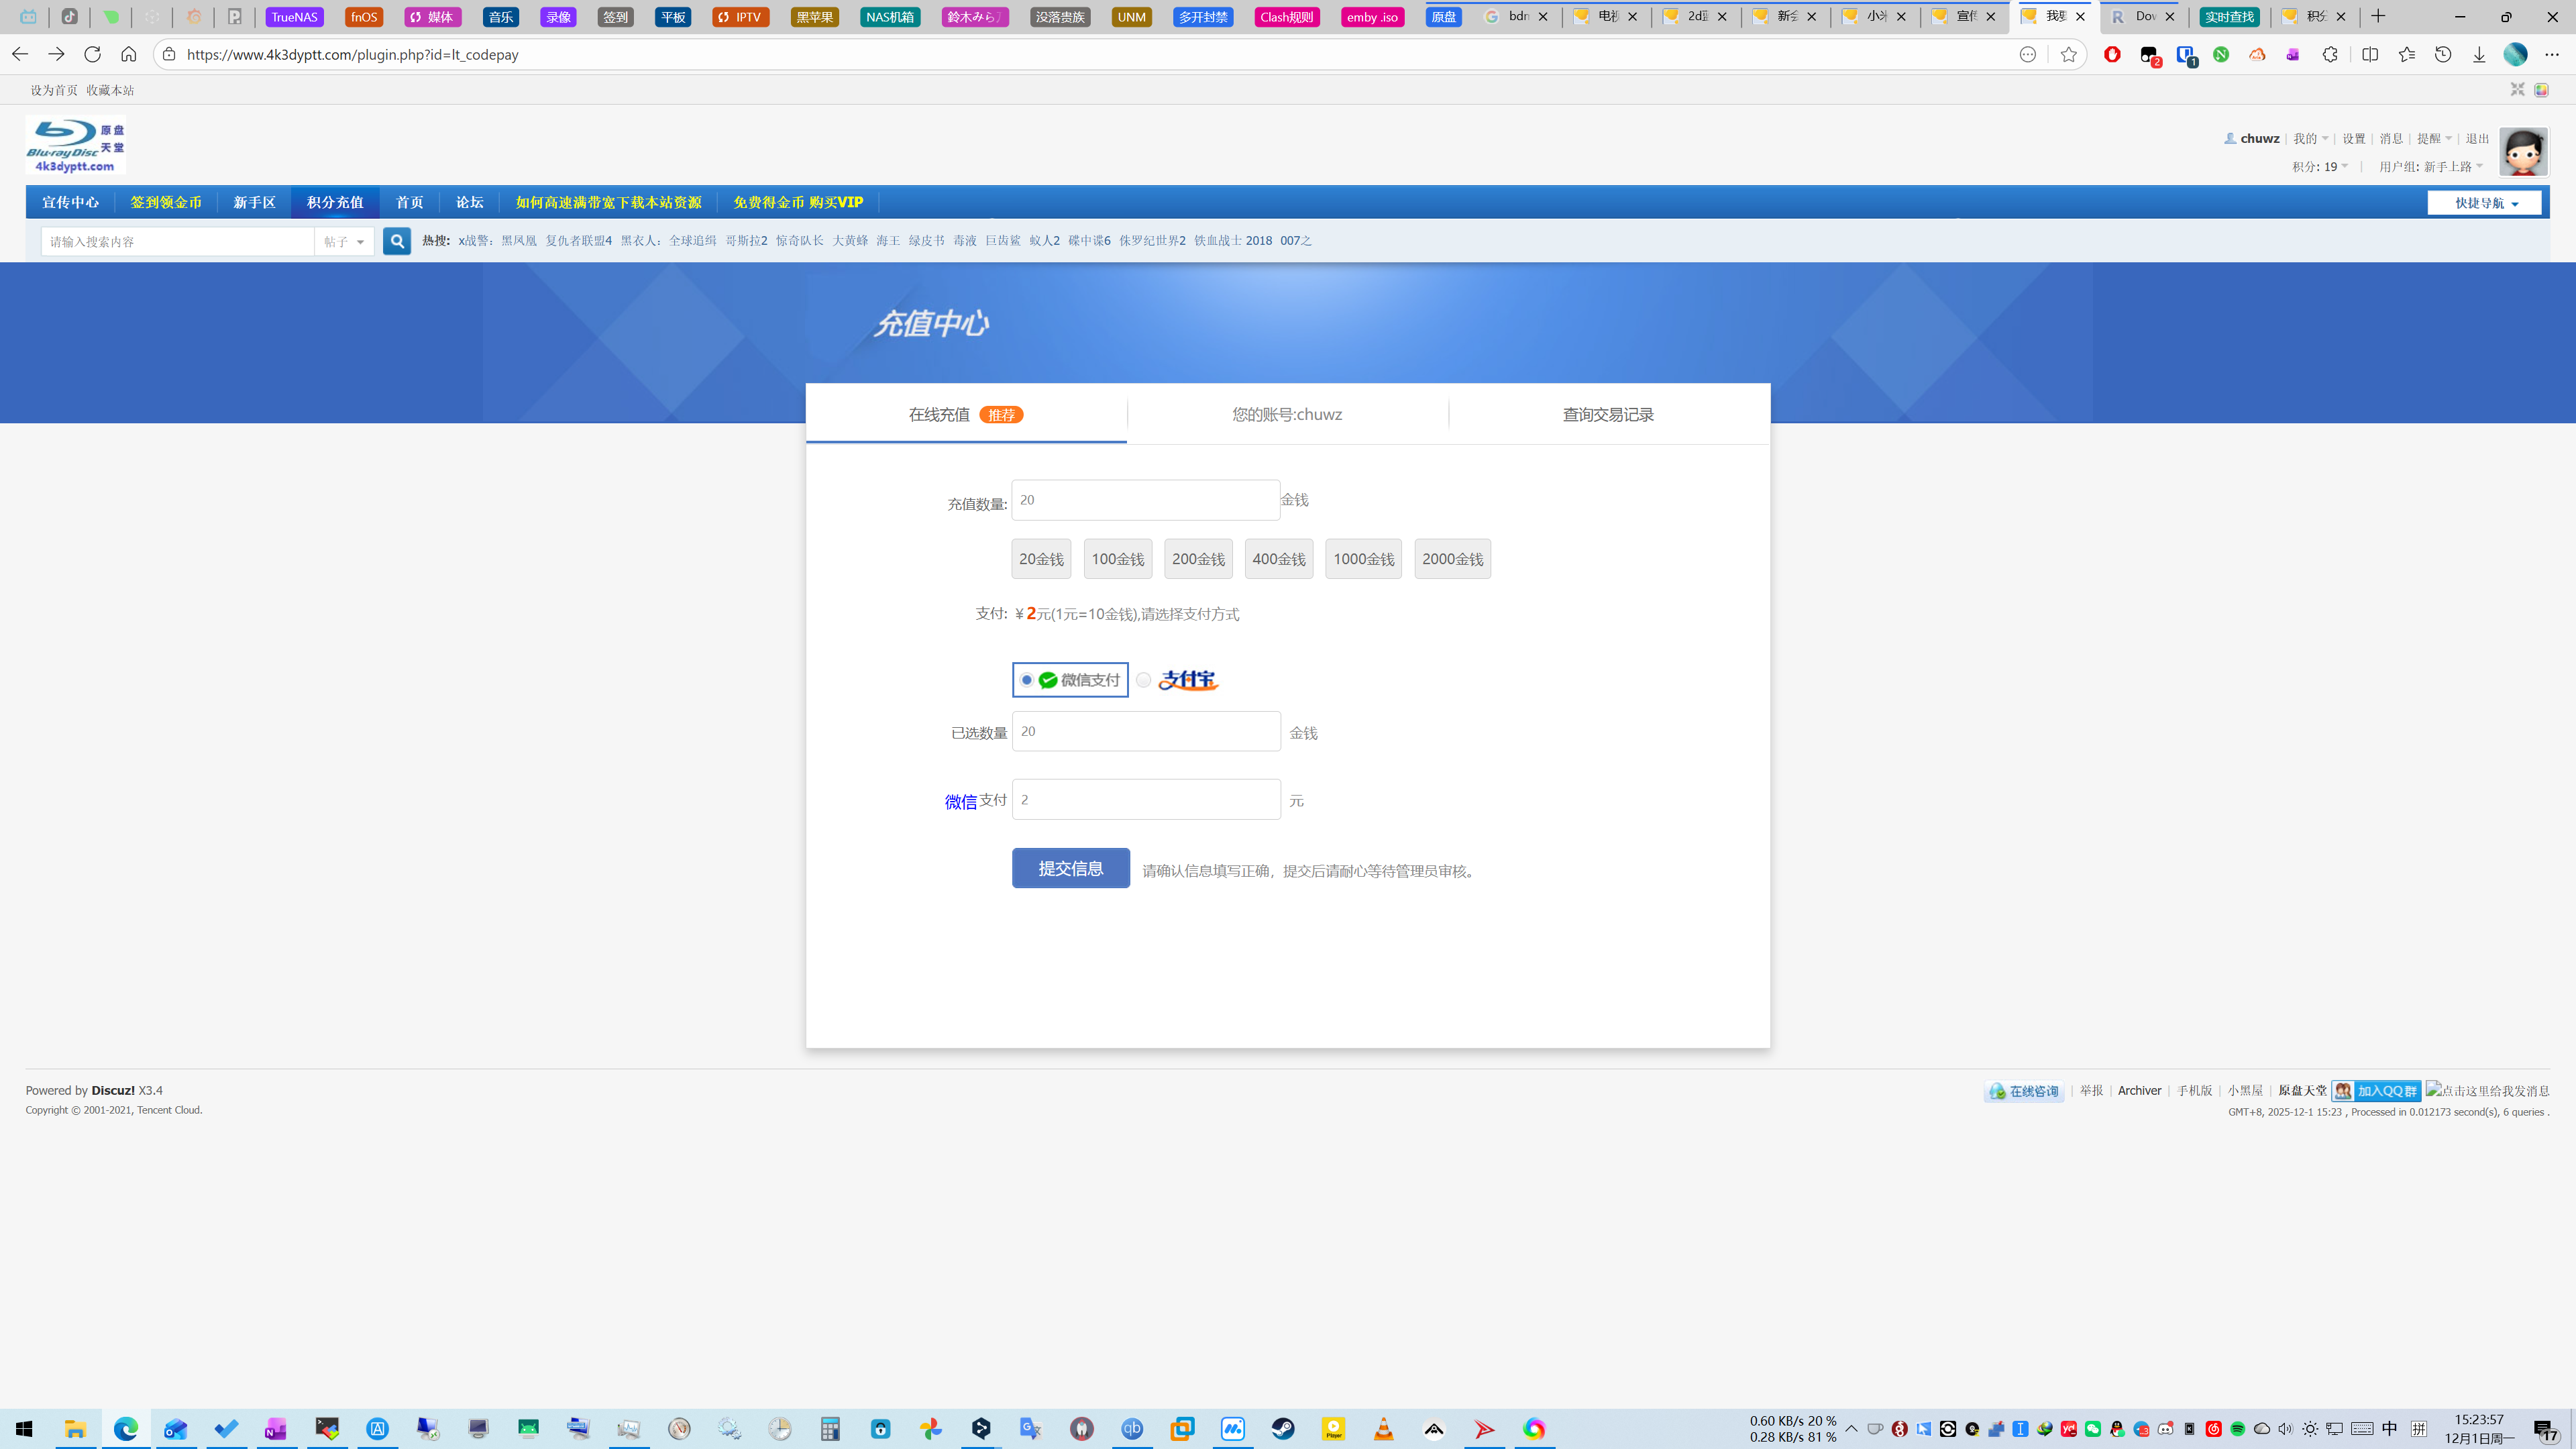Image resolution: width=2576 pixels, height=1449 pixels.
Task: Open Steam from the taskbar
Action: coord(1283,1428)
